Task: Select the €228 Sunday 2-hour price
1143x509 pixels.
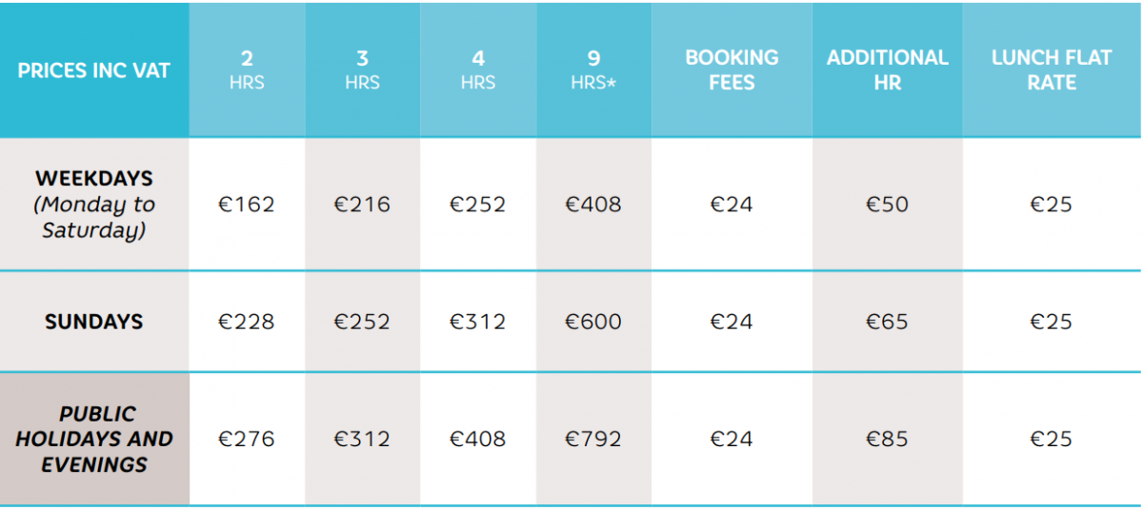Action: 247,322
